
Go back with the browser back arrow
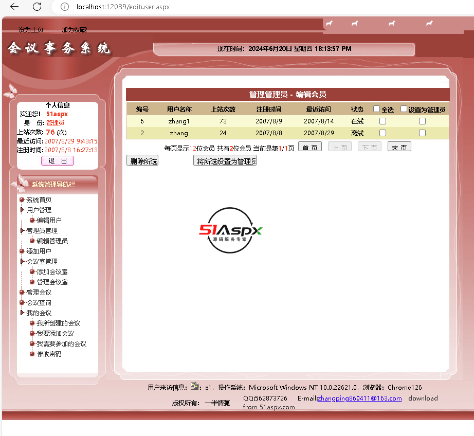(x=14, y=7)
